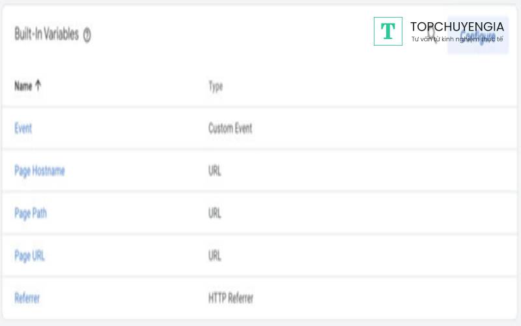521x326 pixels.
Task: Click the Custom Event type cell
Action: coord(230,128)
